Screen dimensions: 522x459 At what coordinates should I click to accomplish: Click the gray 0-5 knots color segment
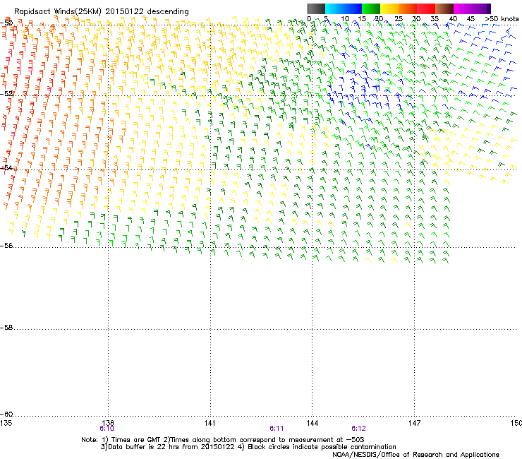(316, 8)
